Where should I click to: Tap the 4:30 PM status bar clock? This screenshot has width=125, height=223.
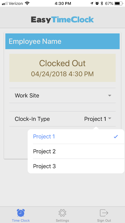[x=63, y=4]
